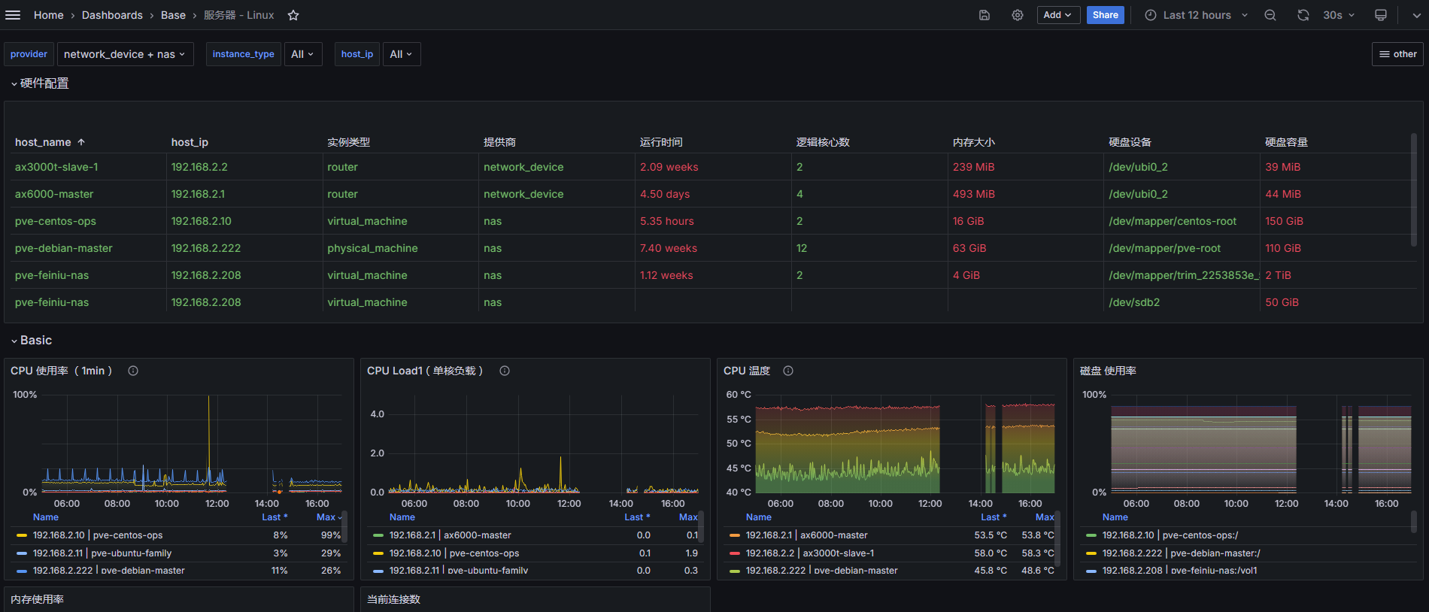
Task: Click the /dev/sdb2 disk device cell
Action: point(1134,302)
